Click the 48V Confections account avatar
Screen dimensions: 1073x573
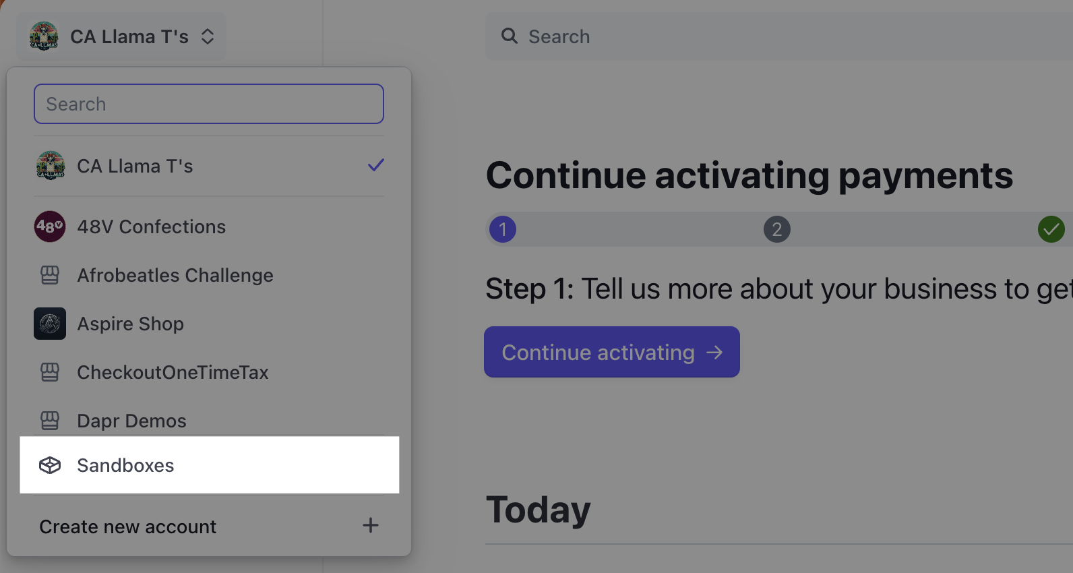click(x=50, y=227)
